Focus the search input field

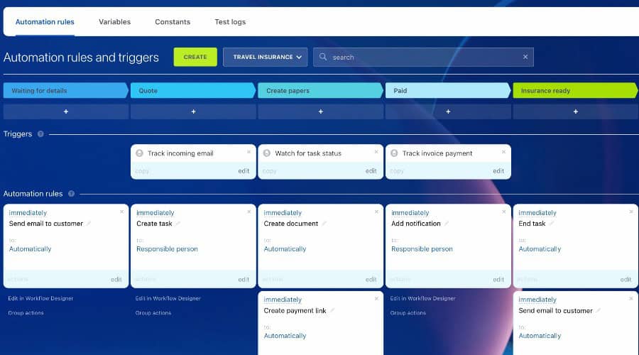[x=423, y=57]
